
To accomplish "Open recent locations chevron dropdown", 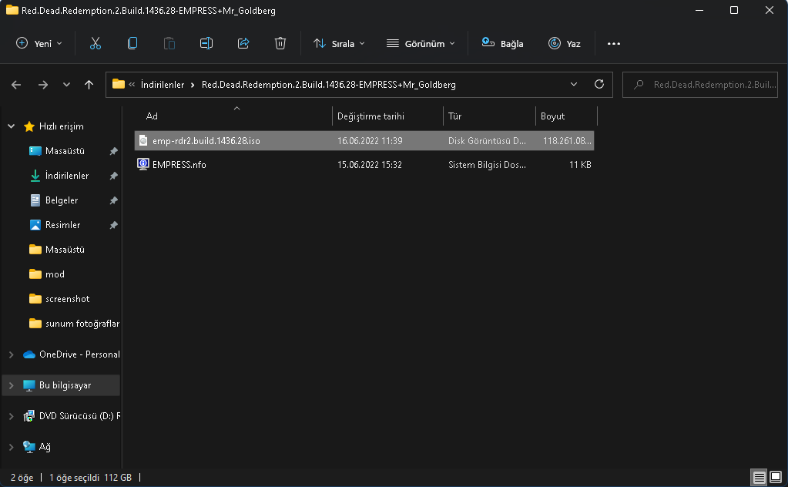I will pyautogui.click(x=66, y=85).
